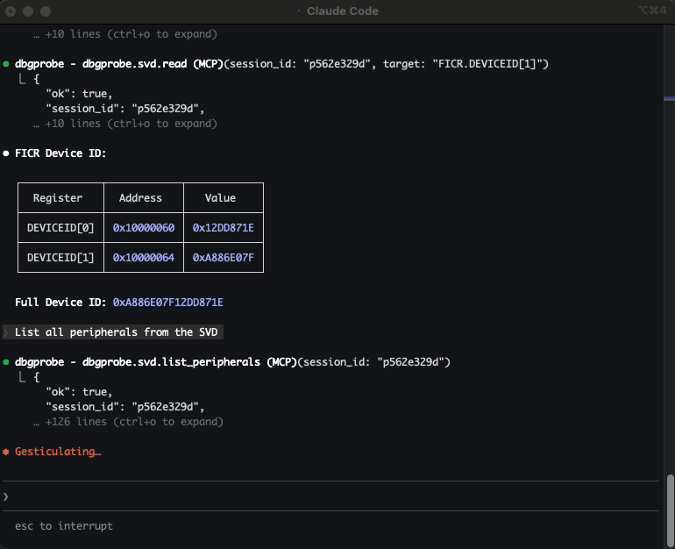Focus the command prompt input field
Viewport: 675px width, 549px height.
pyautogui.click(x=333, y=496)
